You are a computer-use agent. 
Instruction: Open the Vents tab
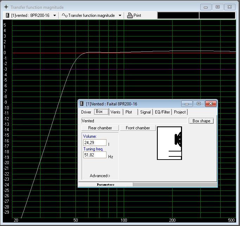point(115,112)
